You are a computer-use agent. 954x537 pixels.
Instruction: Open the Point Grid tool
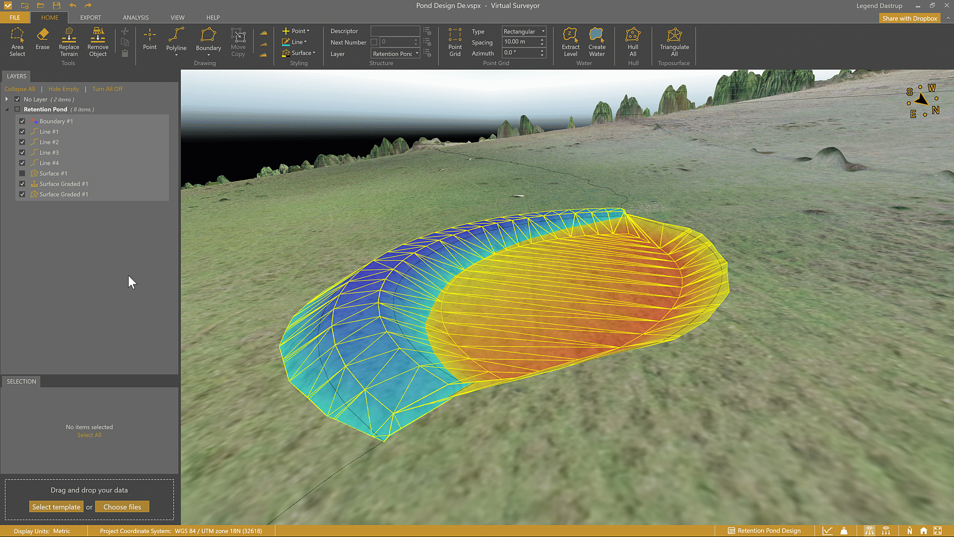[455, 42]
